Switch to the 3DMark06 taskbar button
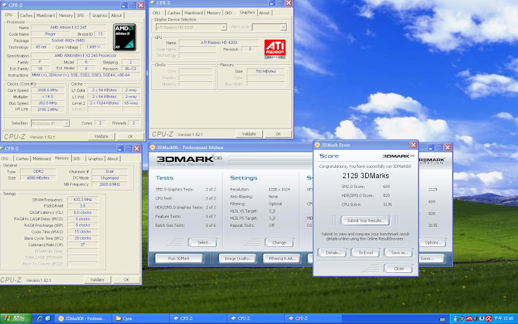The width and height of the screenshot is (518, 324). (x=84, y=319)
